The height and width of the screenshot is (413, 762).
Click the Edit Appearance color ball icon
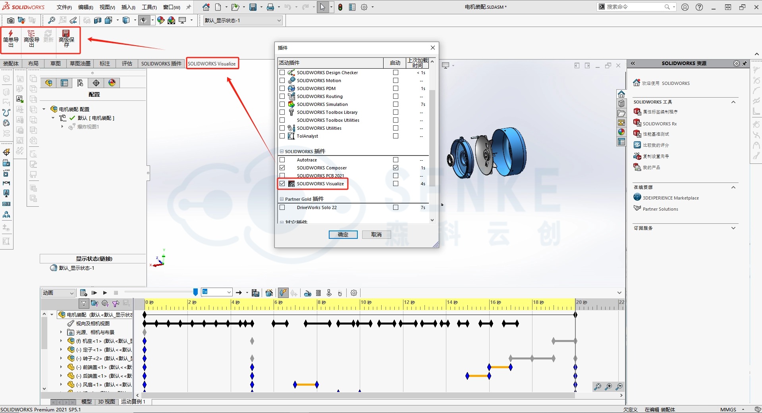click(161, 20)
